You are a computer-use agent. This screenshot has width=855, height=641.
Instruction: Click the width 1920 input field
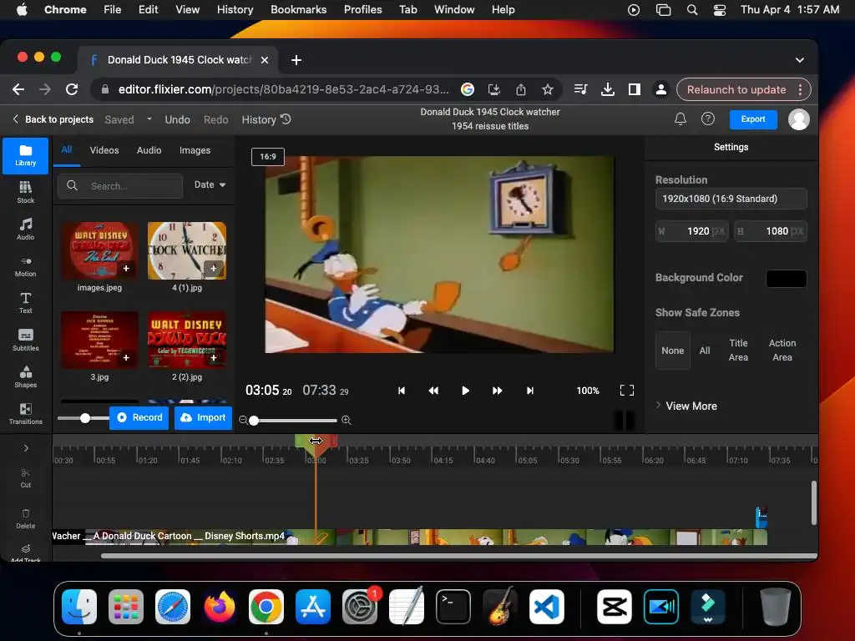tap(691, 231)
